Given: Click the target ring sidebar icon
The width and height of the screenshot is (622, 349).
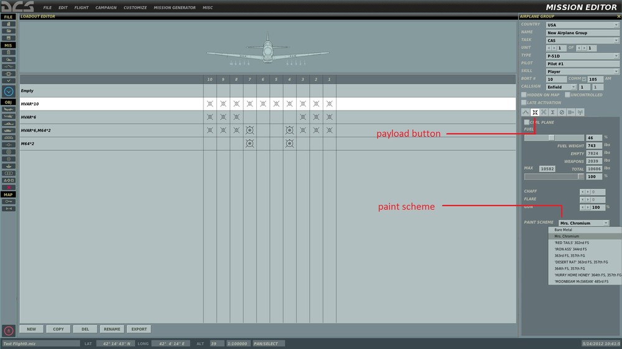Looking at the screenshot, I should pyautogui.click(x=8, y=152).
